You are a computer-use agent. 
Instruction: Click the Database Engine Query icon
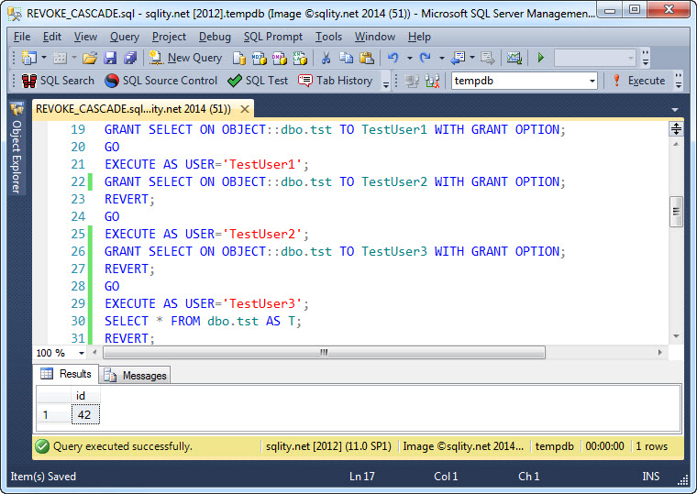[x=239, y=58]
